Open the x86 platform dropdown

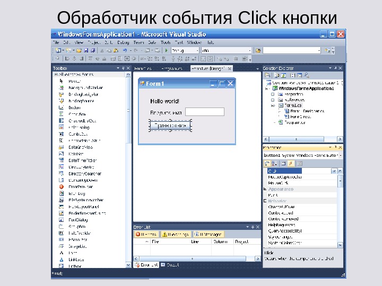point(250,51)
